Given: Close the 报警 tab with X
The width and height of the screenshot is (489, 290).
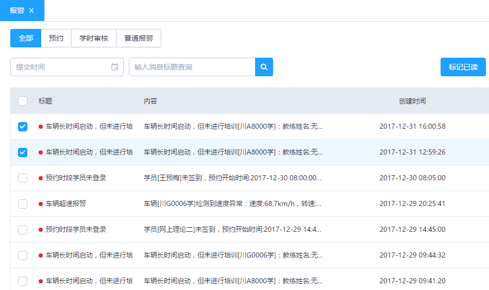Looking at the screenshot, I should (x=31, y=10).
